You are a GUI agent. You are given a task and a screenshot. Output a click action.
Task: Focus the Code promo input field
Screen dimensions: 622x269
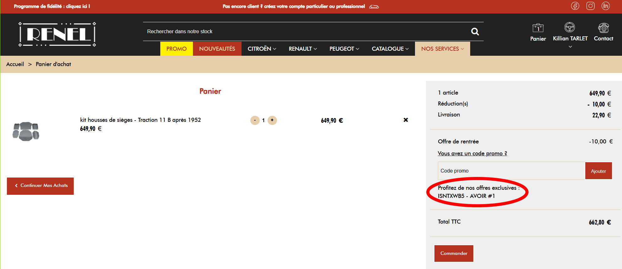pos(511,171)
